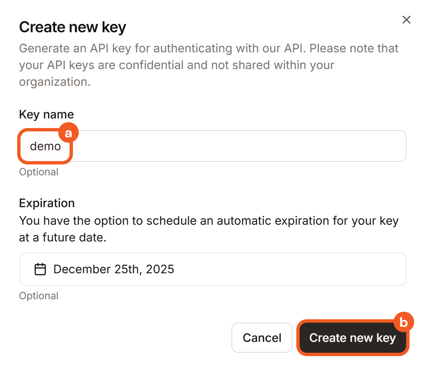Click the "Key name" field label

[x=47, y=114]
